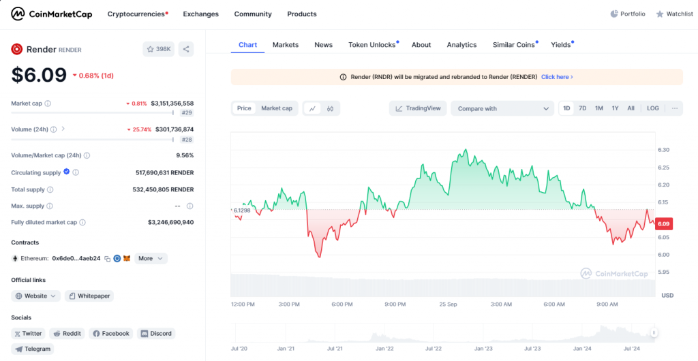This screenshot has width=698, height=361.
Task: Select the 7D time range
Action: click(582, 108)
